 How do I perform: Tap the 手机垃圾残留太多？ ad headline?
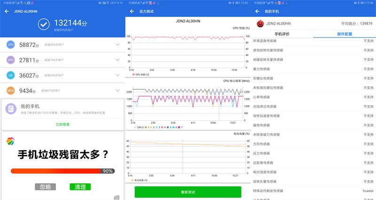click(x=63, y=154)
